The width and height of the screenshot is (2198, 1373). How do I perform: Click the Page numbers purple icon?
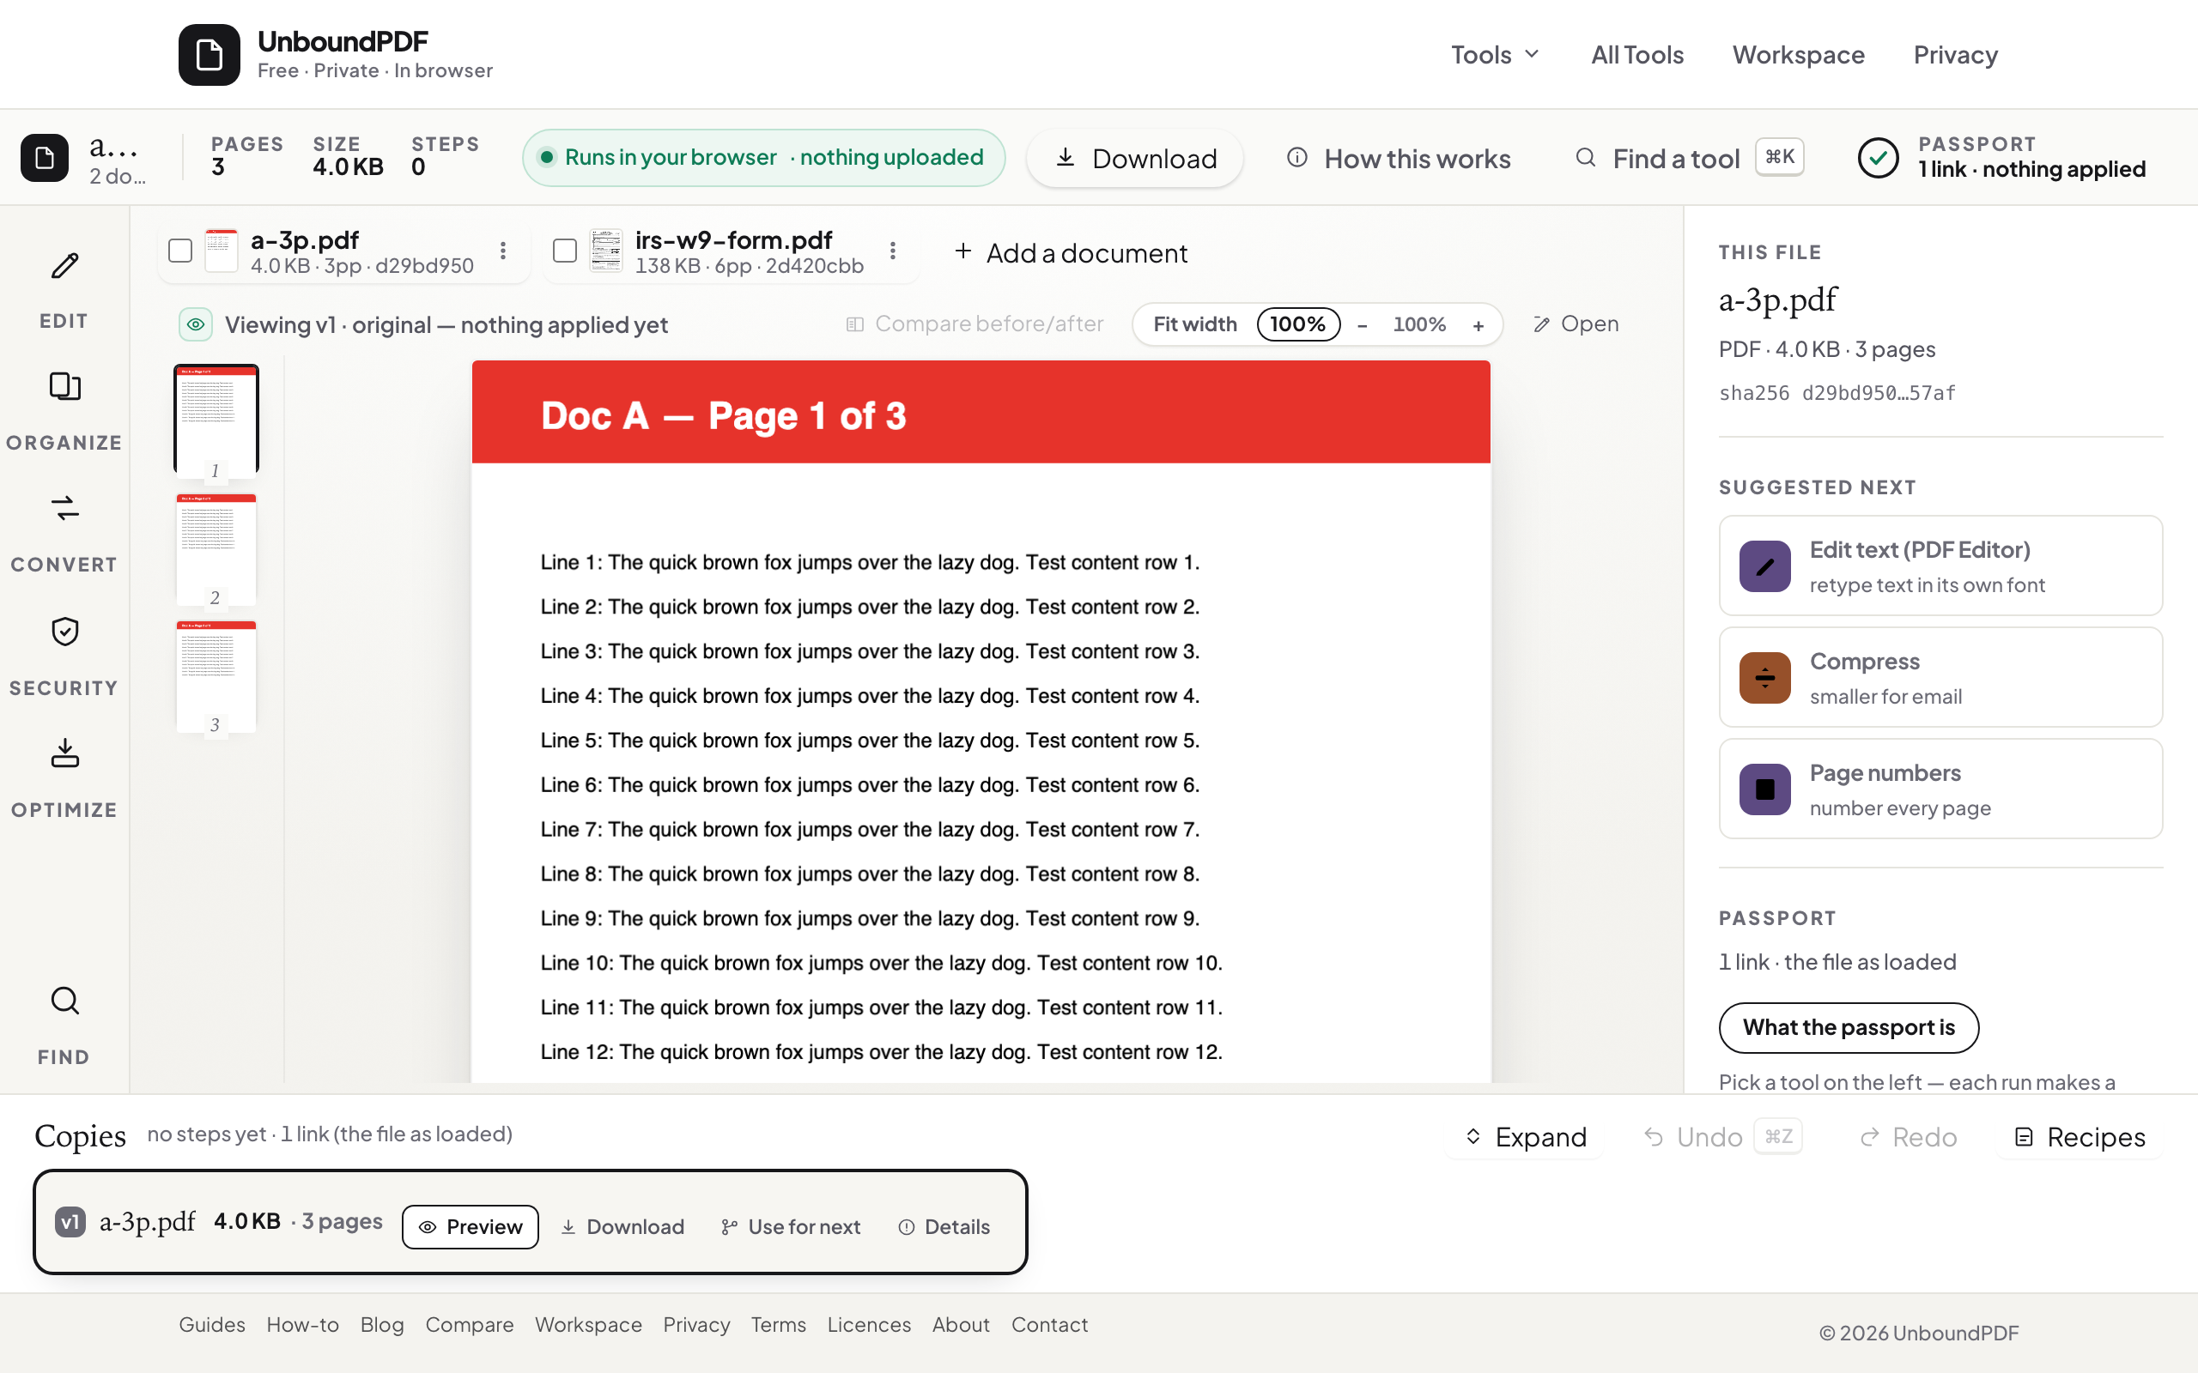pyautogui.click(x=1764, y=789)
